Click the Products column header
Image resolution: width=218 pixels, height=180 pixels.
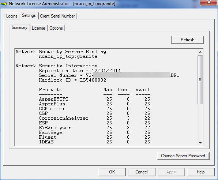(x=50, y=90)
